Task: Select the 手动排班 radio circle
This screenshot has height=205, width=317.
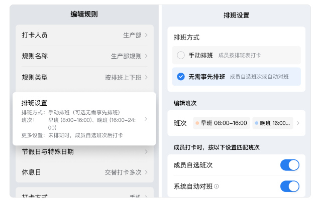Action: [x=181, y=55]
